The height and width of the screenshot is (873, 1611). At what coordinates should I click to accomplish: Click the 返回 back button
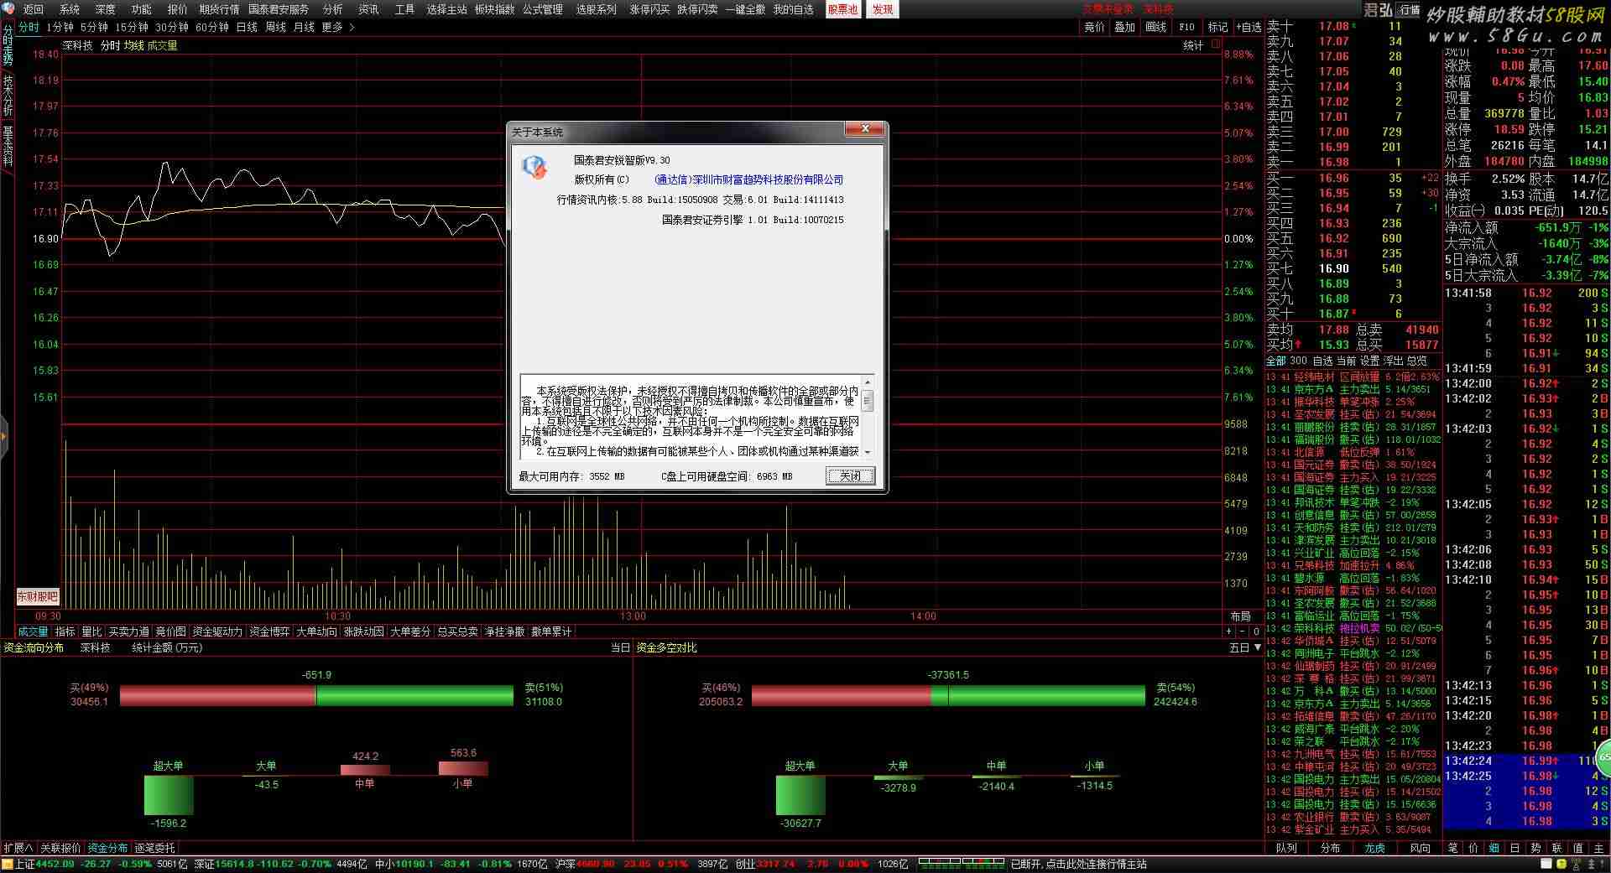coord(34,9)
